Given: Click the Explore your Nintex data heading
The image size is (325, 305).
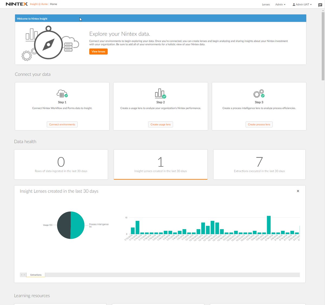Looking at the screenshot, I should [x=120, y=34].
